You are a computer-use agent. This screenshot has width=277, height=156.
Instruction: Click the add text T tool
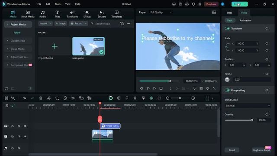57,98
